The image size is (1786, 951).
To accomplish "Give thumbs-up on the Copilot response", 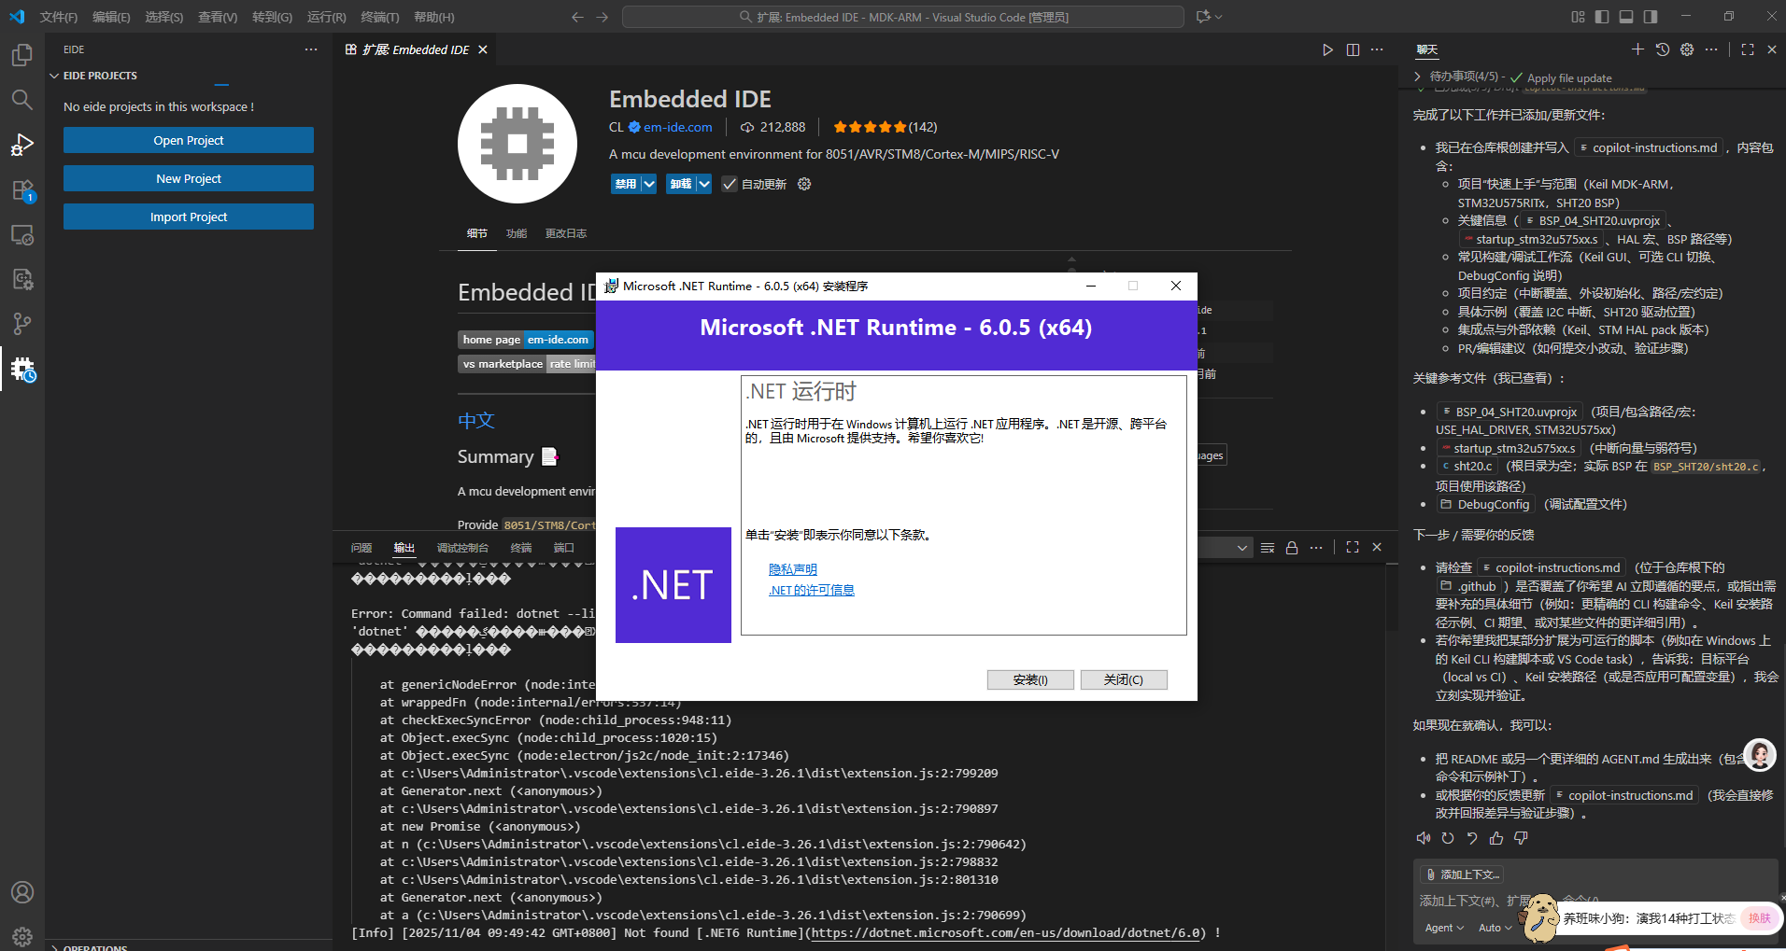I will 1496,838.
